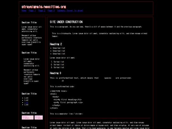Click the '<h1>My First Heading</h1>' code line
This screenshot has width=172, height=129.
pos(68,100)
